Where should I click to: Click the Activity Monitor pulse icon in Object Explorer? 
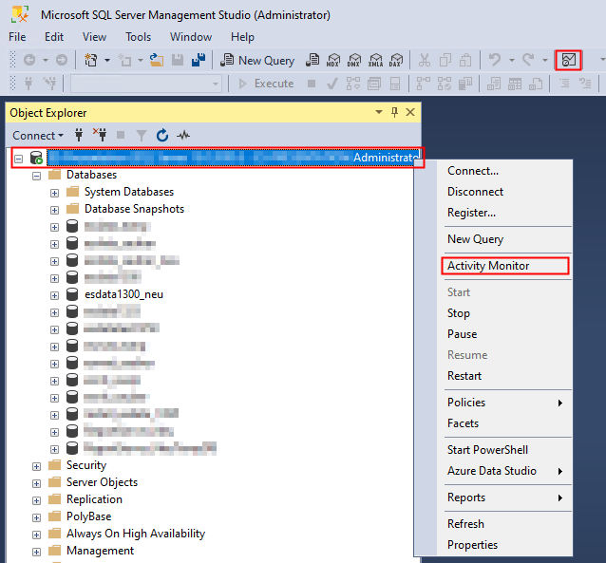183,135
